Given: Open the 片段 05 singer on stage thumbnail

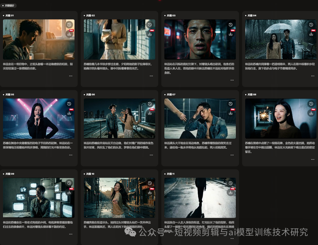Looking at the screenshot, I should [39, 119].
